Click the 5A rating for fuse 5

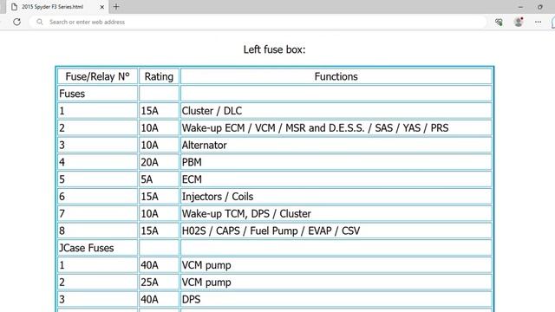(159, 179)
